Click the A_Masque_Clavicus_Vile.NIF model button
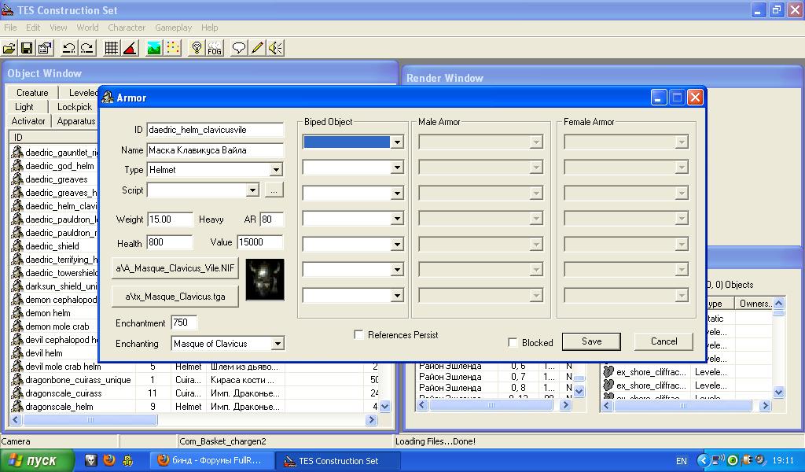 tap(175, 268)
